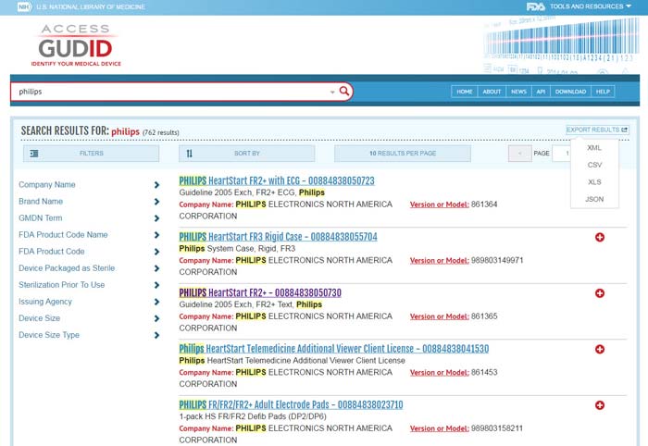The height and width of the screenshot is (446, 648).
Task: Expand the FDA Product Code filter chevron
Action: (x=156, y=252)
